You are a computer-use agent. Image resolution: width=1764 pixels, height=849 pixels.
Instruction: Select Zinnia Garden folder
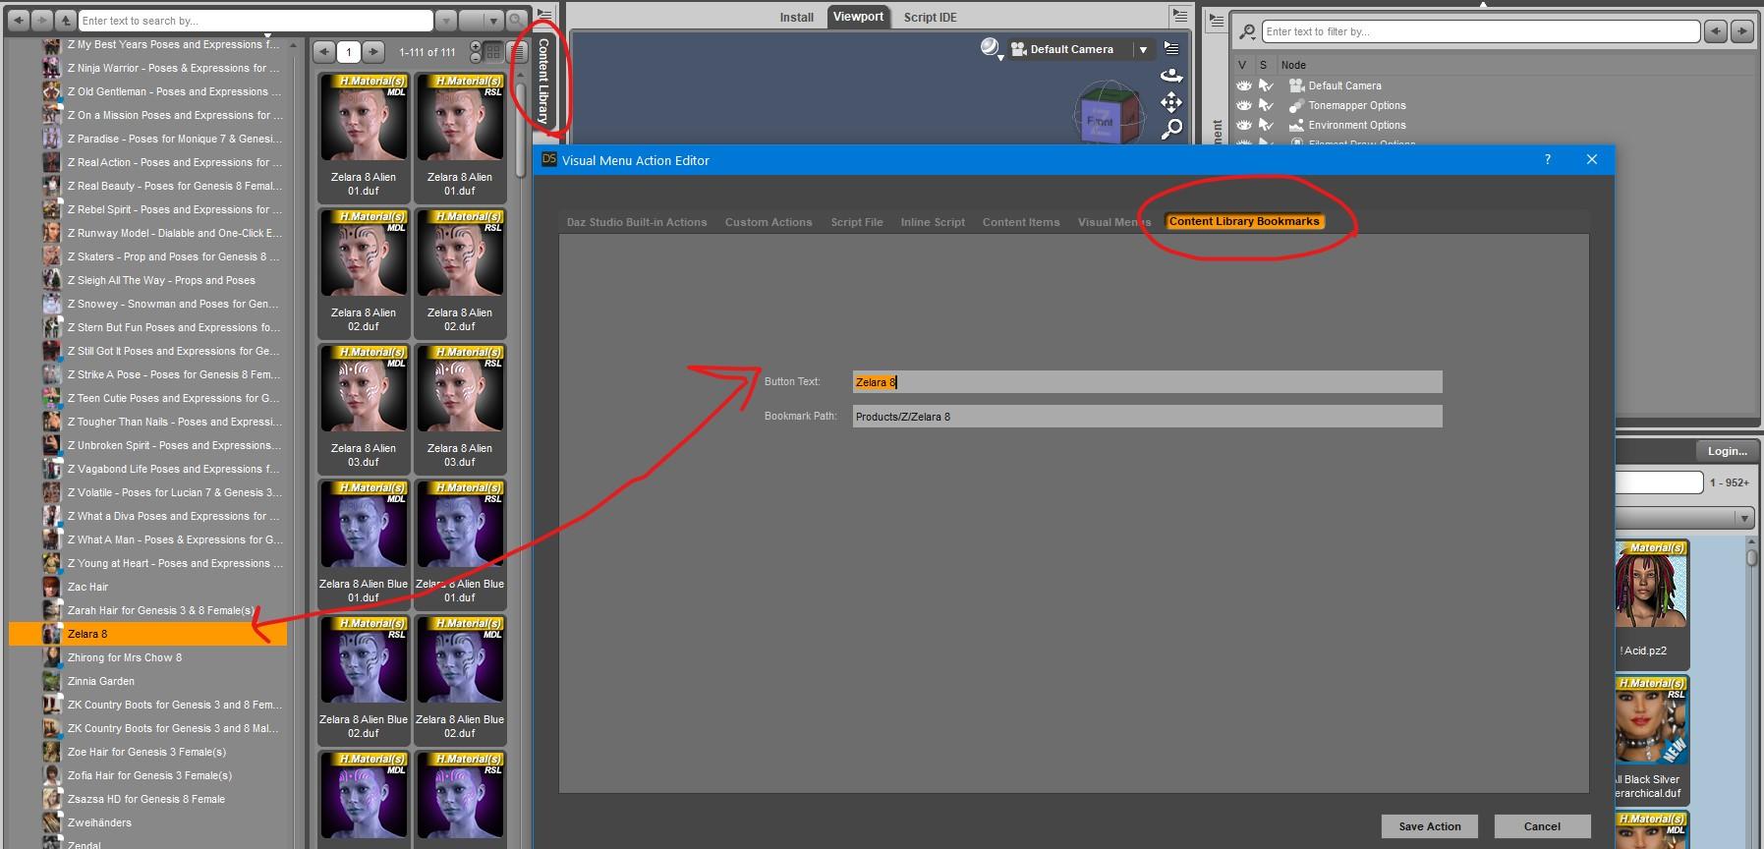point(100,681)
